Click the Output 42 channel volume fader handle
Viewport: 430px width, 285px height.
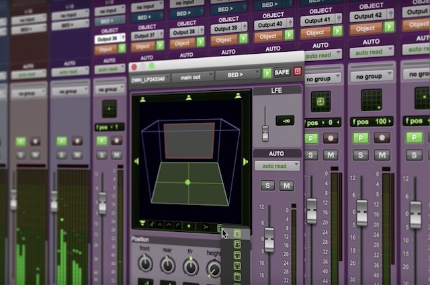click(x=361, y=212)
